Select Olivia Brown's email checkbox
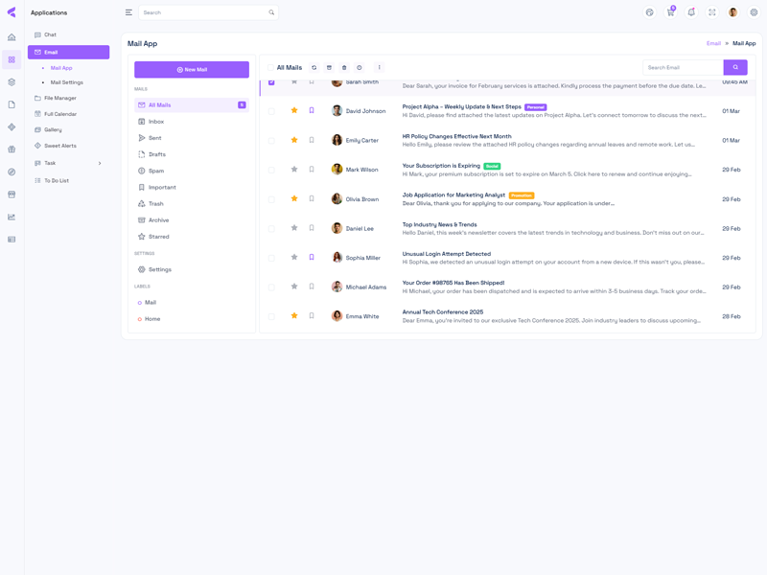The height and width of the screenshot is (575, 767). click(271, 199)
